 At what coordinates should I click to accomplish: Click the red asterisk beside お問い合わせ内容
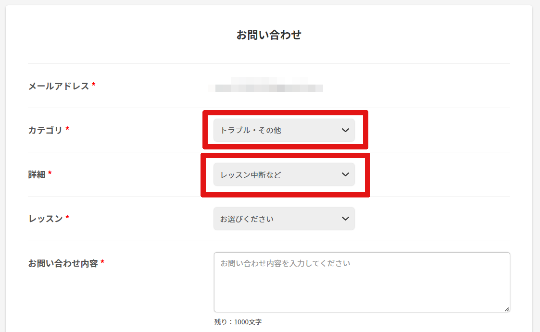(x=102, y=262)
